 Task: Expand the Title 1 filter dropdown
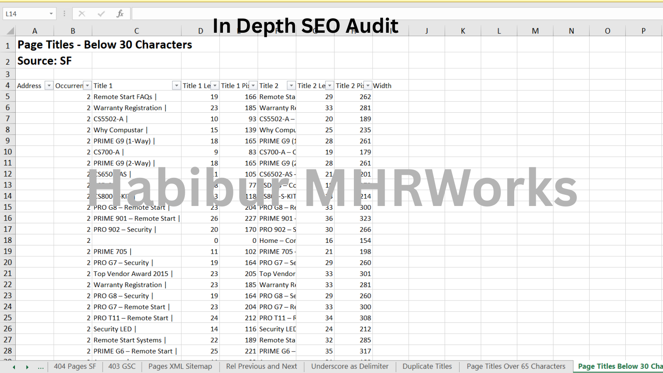click(x=177, y=85)
